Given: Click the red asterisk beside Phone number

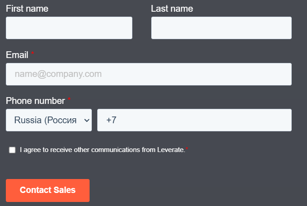Looking at the screenshot, I should (x=69, y=100).
